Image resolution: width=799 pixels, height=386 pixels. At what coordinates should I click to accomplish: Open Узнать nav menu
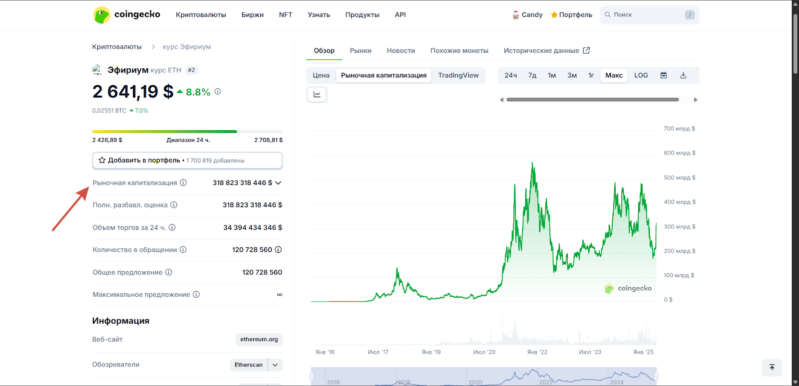pyautogui.click(x=319, y=15)
